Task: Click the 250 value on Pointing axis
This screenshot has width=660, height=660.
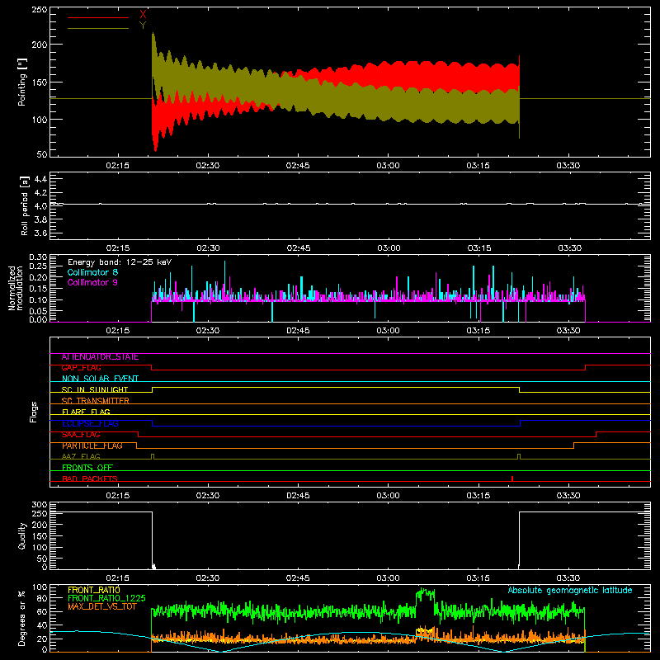Action: (40, 10)
